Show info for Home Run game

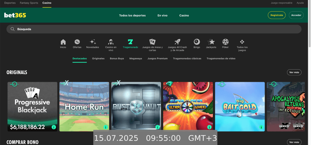point(106,127)
